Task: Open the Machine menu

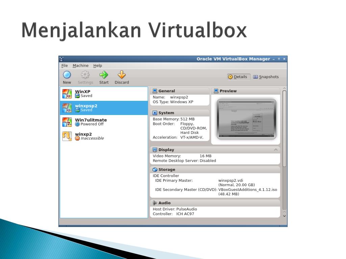Action: [x=80, y=66]
